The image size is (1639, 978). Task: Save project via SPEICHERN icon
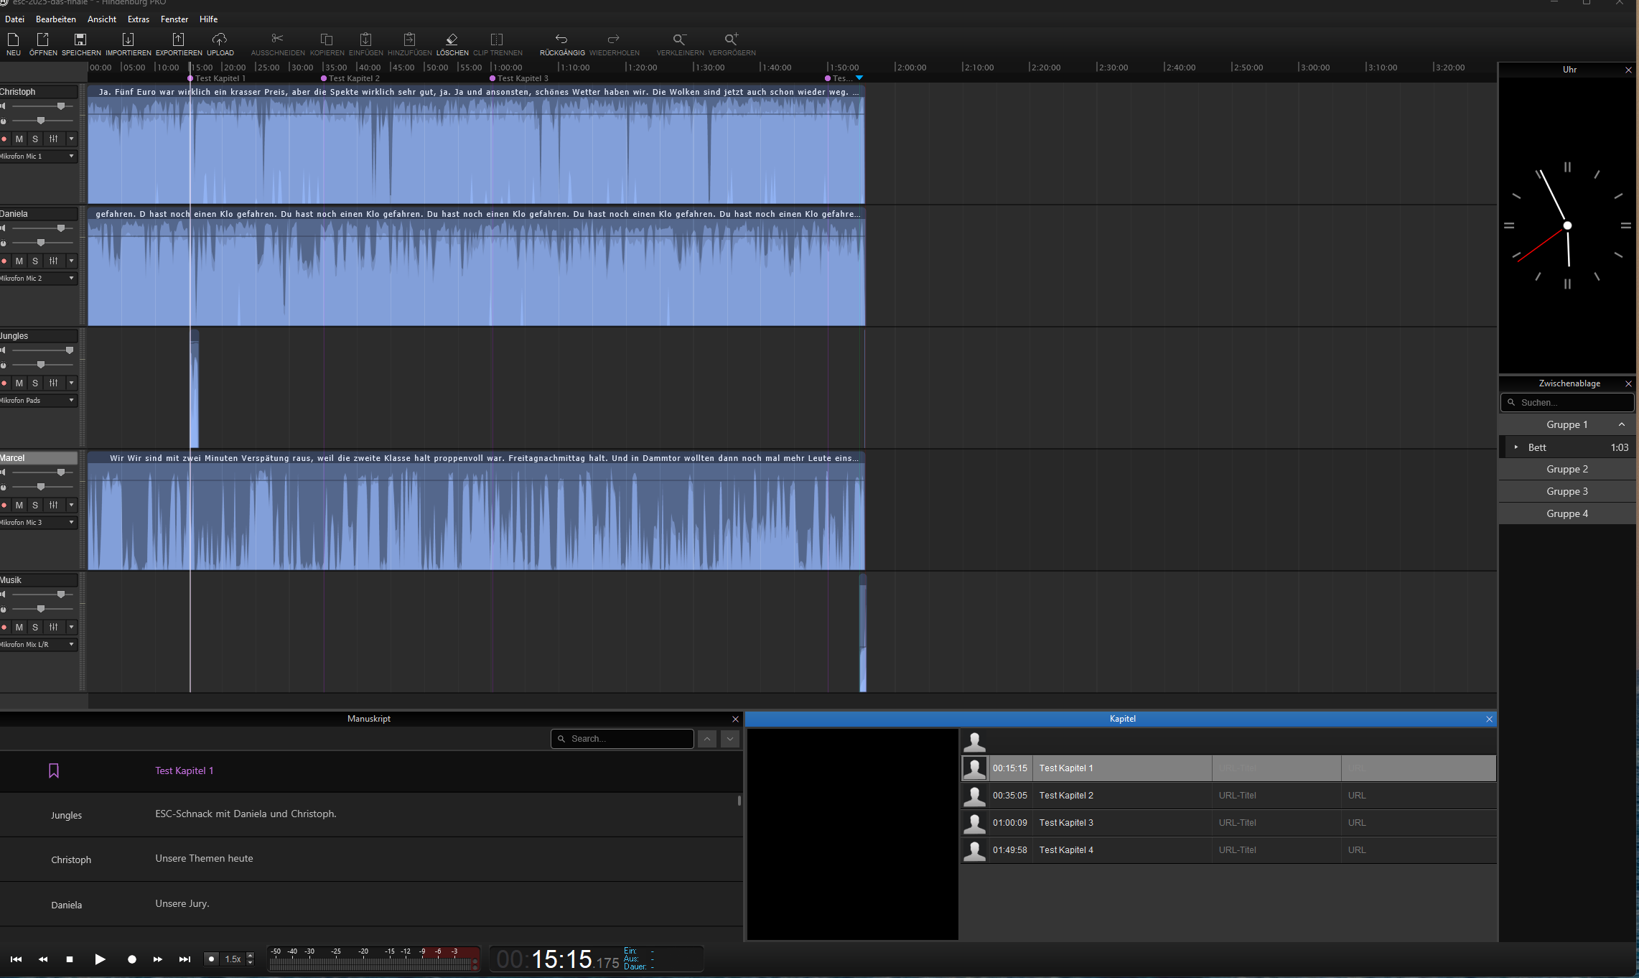tap(80, 39)
